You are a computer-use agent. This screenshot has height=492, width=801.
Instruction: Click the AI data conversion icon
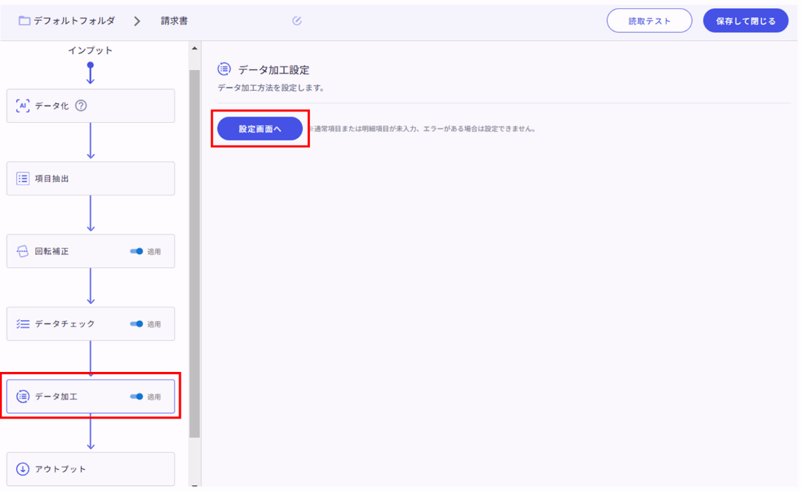[x=22, y=106]
